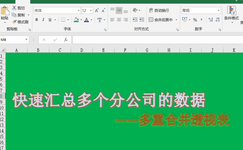
Task: Click the decrease font size icon
Action: pos(103,10)
